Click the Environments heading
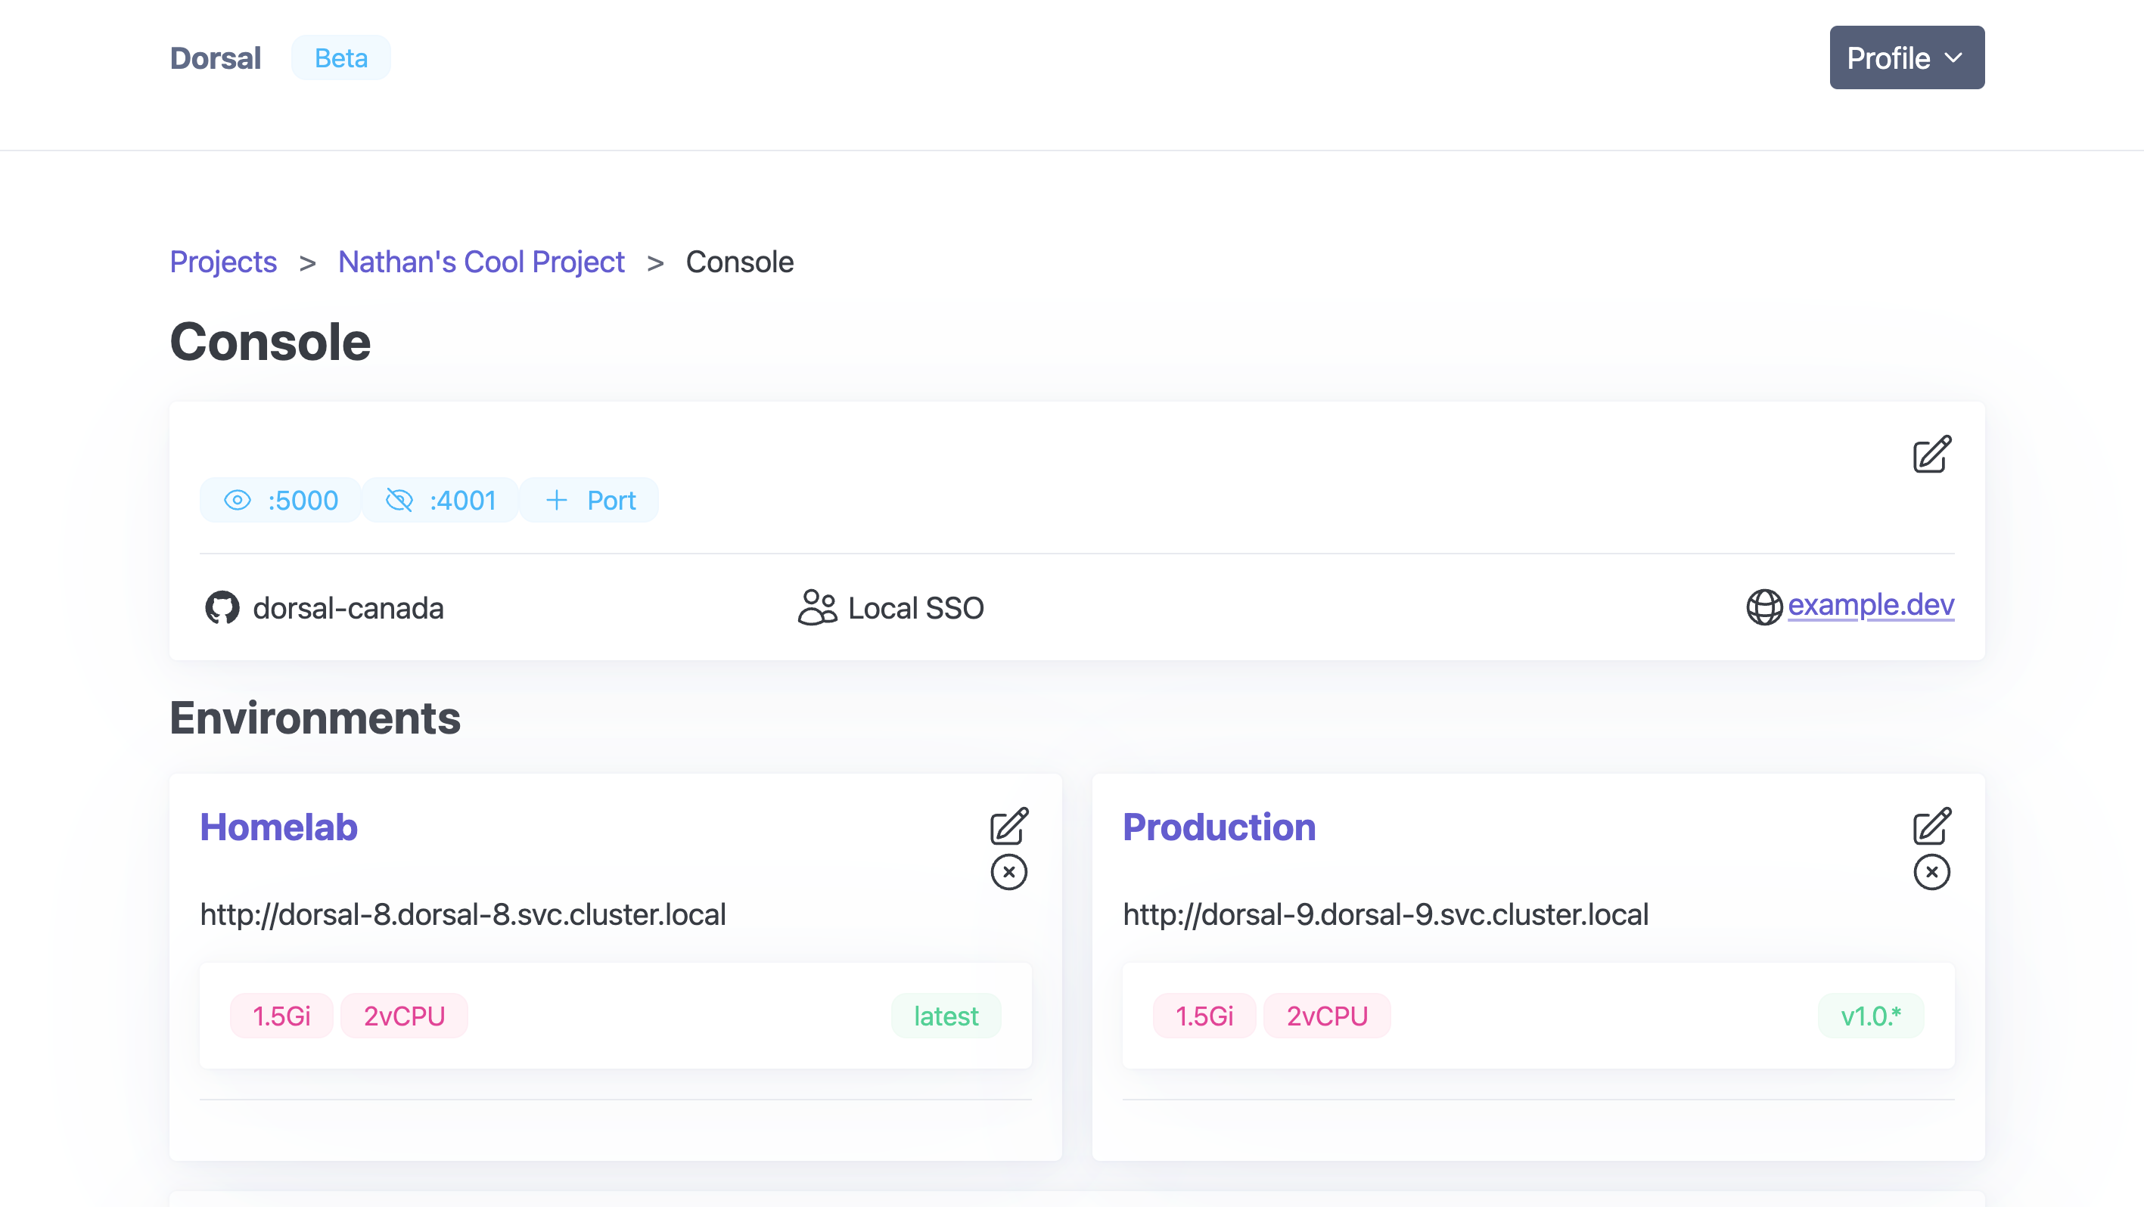This screenshot has width=2144, height=1207. (x=315, y=718)
